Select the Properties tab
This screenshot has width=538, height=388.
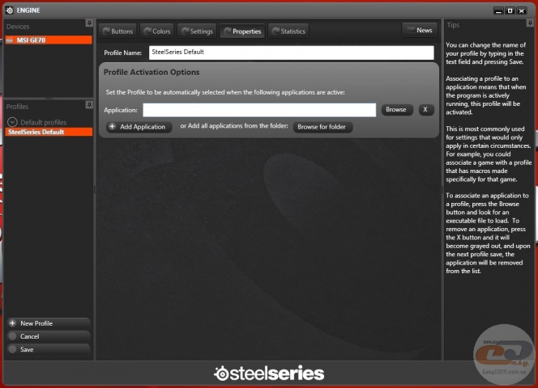pyautogui.click(x=242, y=32)
